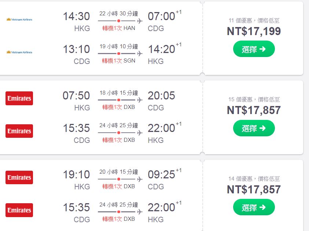Click airplane icon on 20 hour 15 minute flight
The width and height of the screenshot is (309, 231).
[x=140, y=179]
